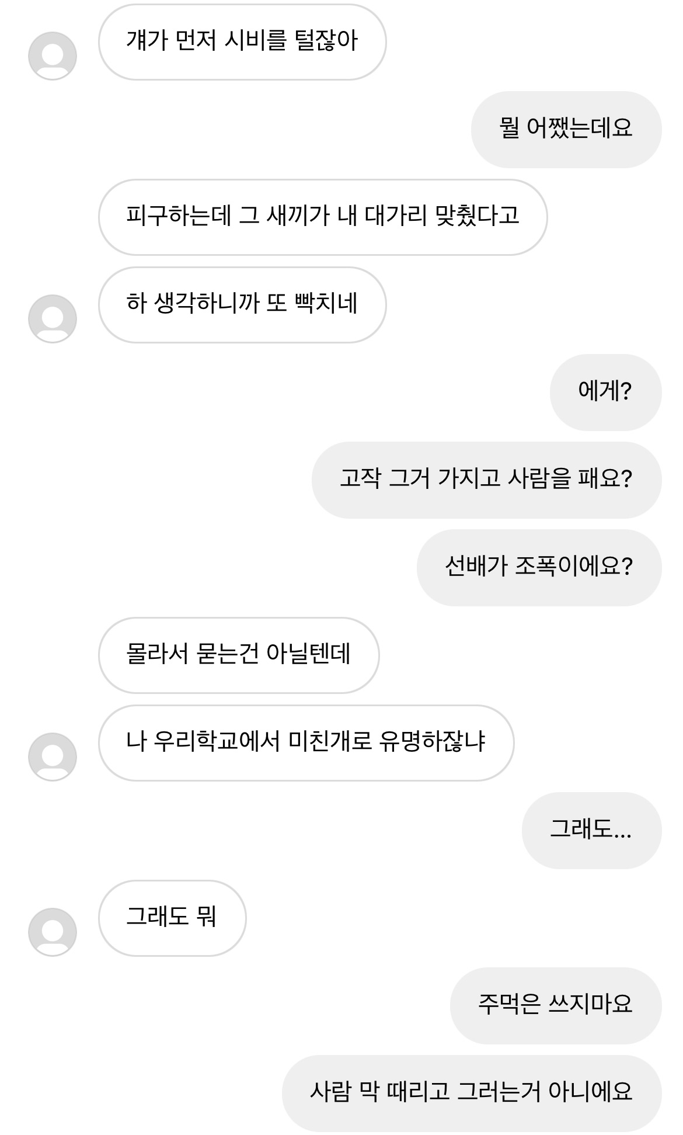Tap the message '걔가 먼저 시비를 털잖아'
The height and width of the screenshot is (1135, 683).
click(242, 42)
